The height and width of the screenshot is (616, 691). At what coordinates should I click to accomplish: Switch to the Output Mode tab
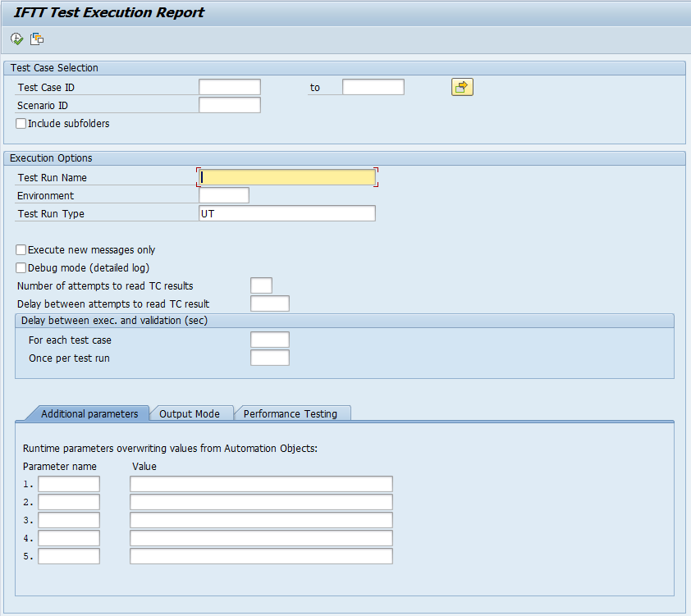(190, 414)
